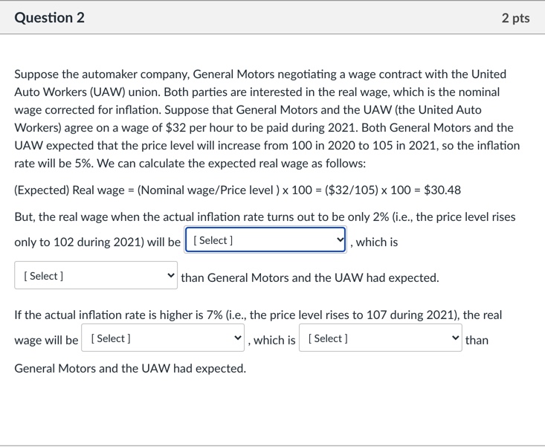Open the dropdown before 'than General Motors and the UAW had expected'
The image size is (545, 447).
tap(96, 275)
